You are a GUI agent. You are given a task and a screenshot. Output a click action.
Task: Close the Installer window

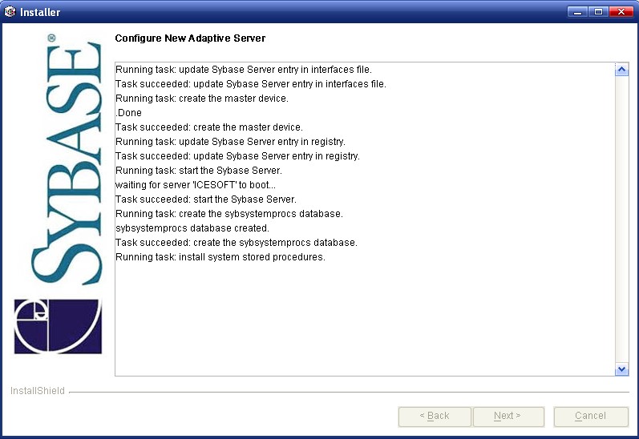point(621,12)
